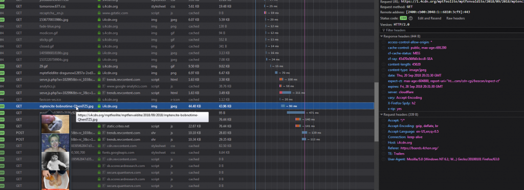Screen dimensions: 524x190
Task: Click the waterfall bar of selected jpg request
Action: click(x=282, y=106)
